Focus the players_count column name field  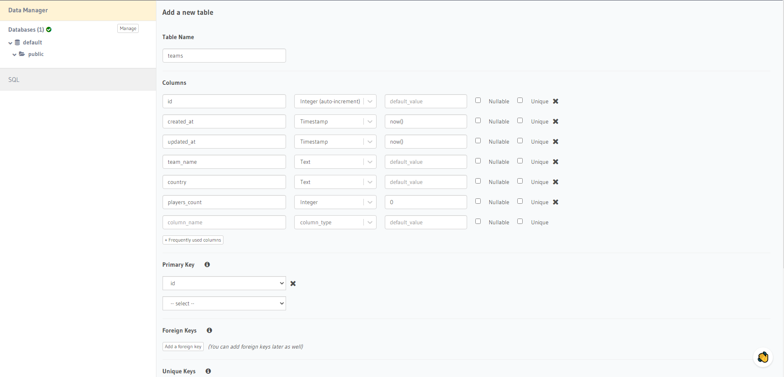[224, 202]
